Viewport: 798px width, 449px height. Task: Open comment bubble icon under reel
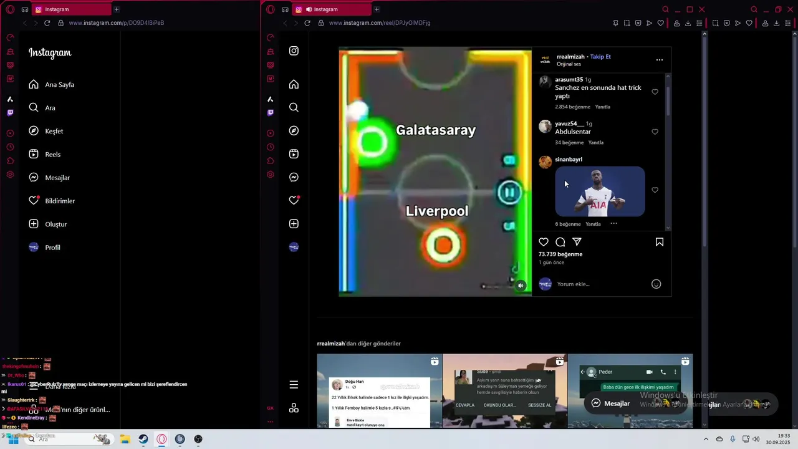point(560,242)
